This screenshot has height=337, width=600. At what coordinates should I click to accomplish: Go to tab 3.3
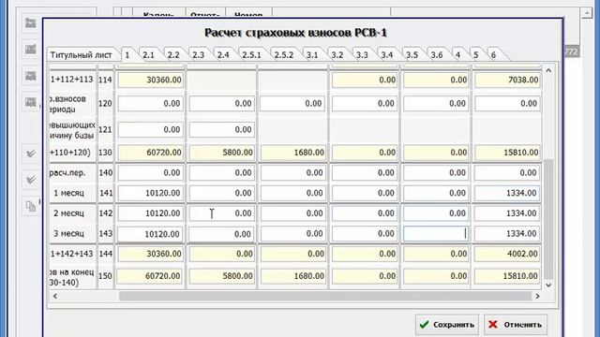pos(362,55)
